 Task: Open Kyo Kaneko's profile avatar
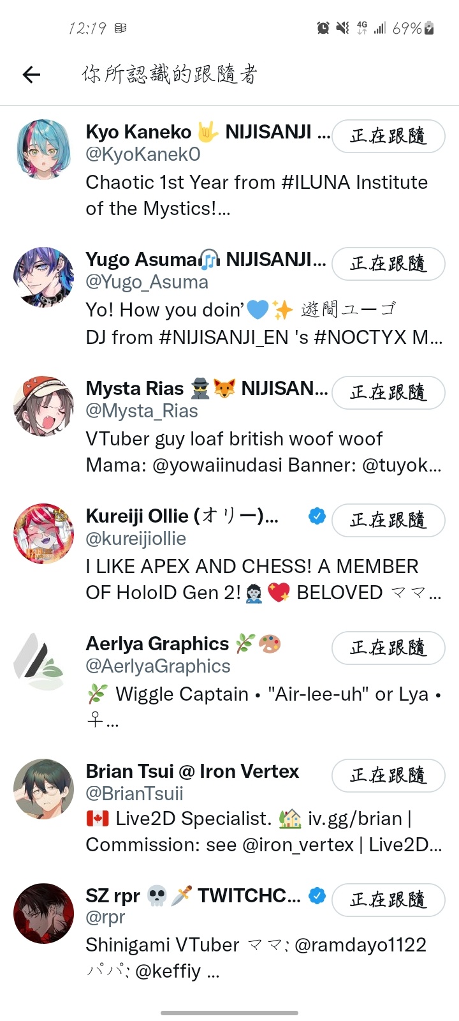click(x=44, y=149)
